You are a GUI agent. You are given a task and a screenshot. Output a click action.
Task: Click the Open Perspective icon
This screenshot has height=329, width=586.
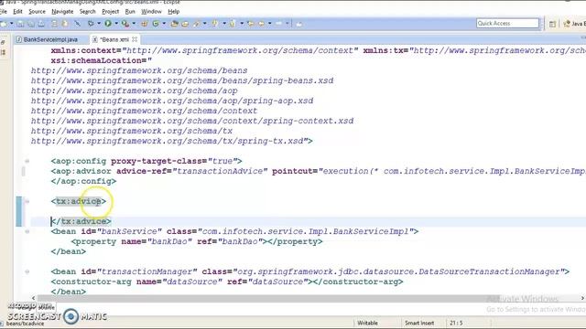[552, 24]
